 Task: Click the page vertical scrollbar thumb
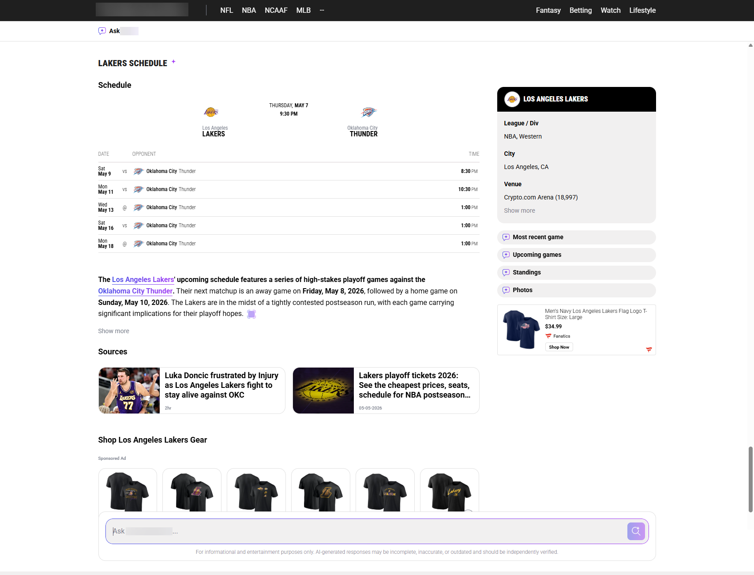(x=750, y=479)
